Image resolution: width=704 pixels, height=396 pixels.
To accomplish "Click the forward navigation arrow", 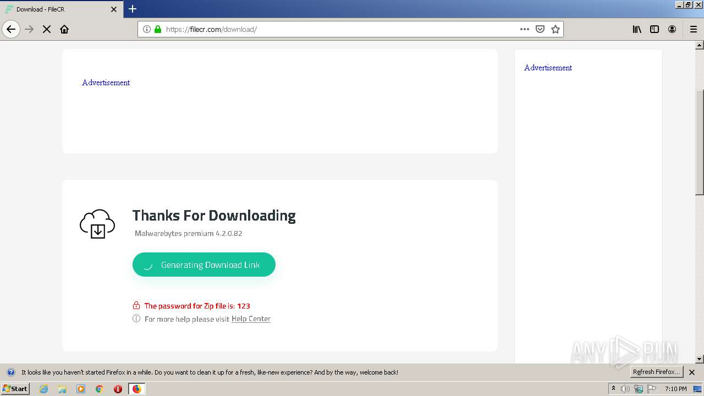I will (30, 29).
